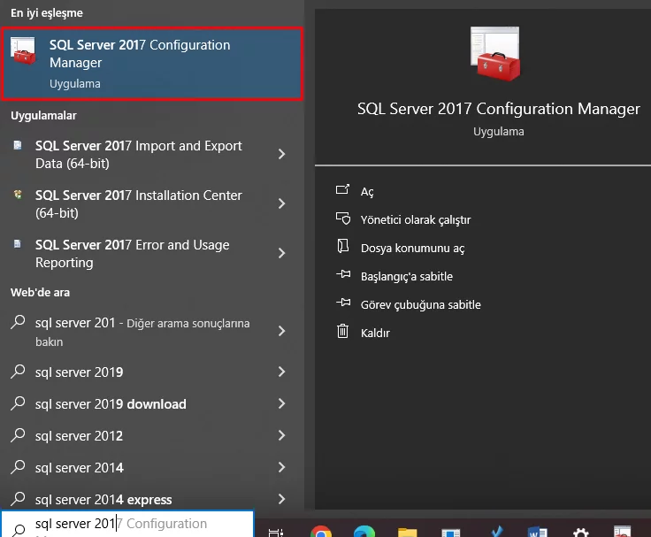Click the search box with sql server 201
This screenshot has height=537, width=651.
(127, 524)
